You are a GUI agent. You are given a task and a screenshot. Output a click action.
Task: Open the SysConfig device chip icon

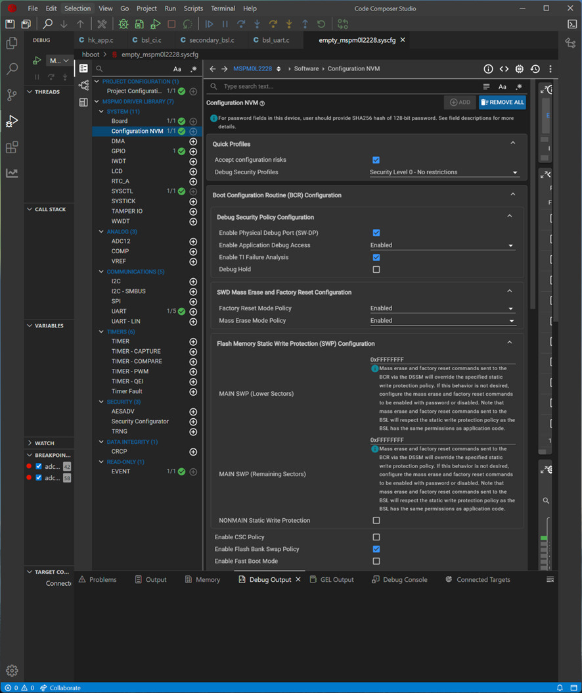[x=520, y=68]
